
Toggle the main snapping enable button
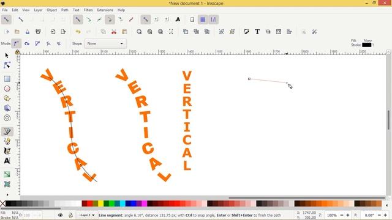(6, 20)
